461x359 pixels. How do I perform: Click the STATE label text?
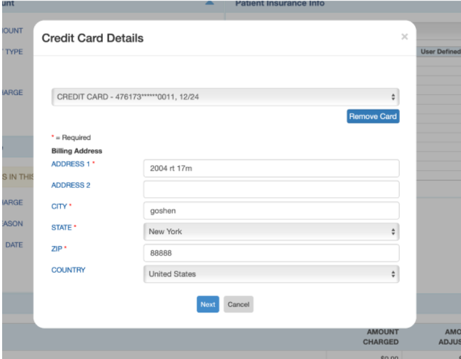click(x=62, y=228)
